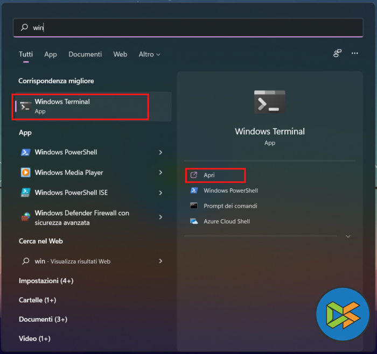
Task: Open the three-dots more options menu
Action: coord(354,53)
